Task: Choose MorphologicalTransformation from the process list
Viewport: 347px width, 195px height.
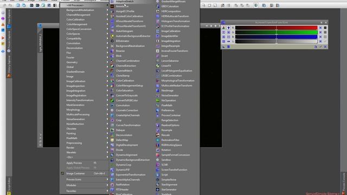Action: (178, 81)
